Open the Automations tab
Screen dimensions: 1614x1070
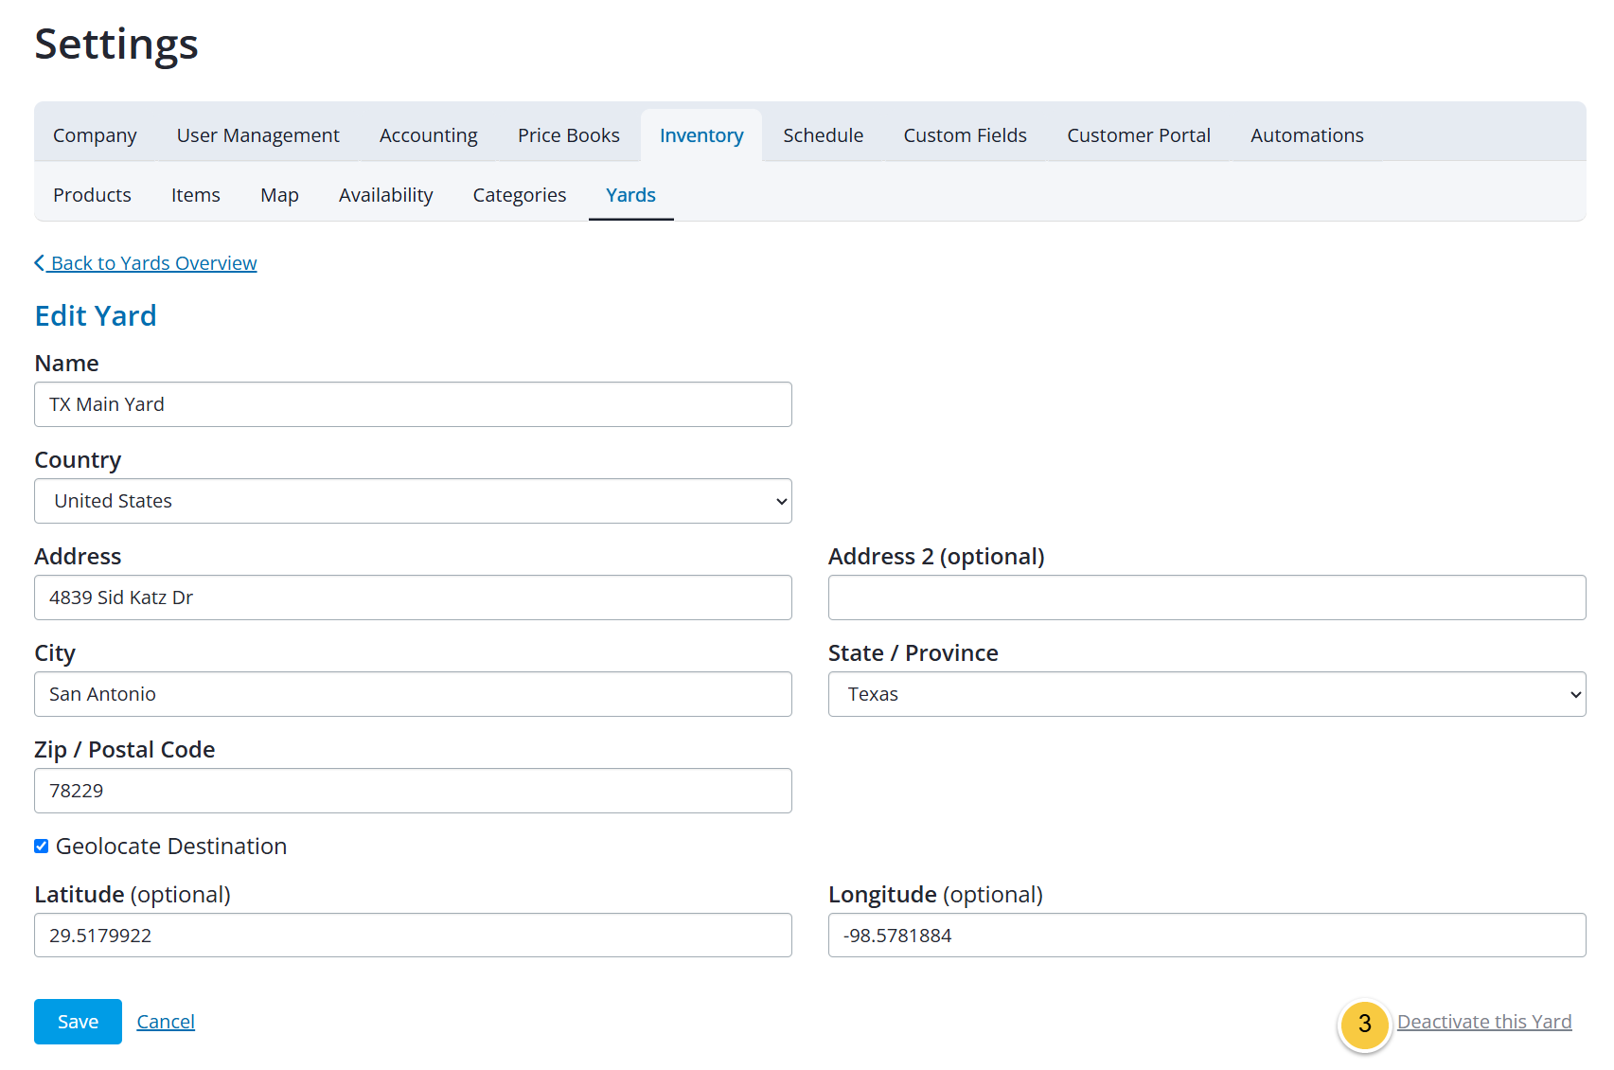click(x=1306, y=135)
